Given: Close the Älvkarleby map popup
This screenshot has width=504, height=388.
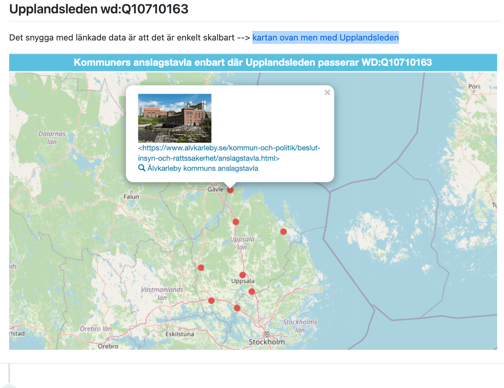Looking at the screenshot, I should 327,92.
